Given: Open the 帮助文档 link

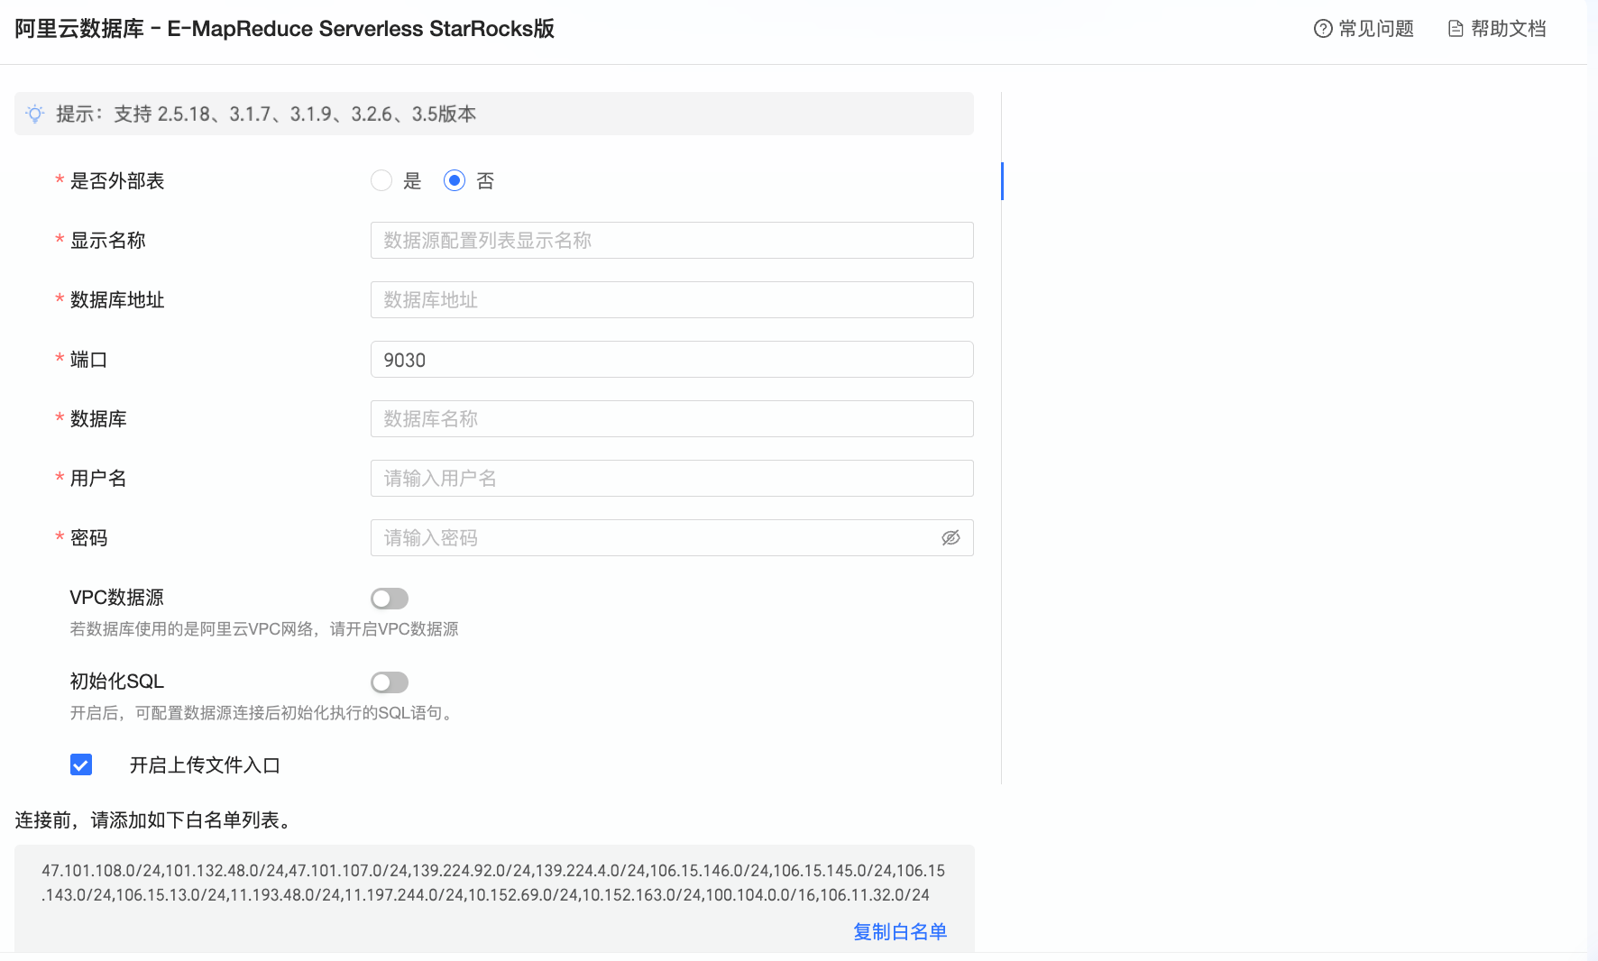Looking at the screenshot, I should coord(1508,29).
